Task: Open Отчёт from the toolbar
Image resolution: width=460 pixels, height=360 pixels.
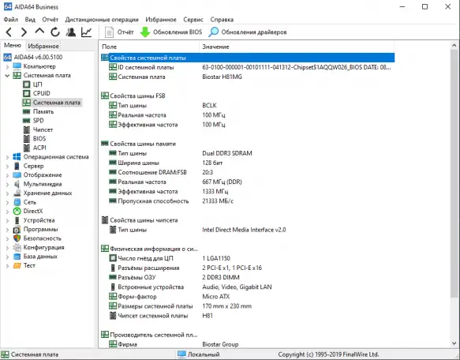Action: [119, 32]
